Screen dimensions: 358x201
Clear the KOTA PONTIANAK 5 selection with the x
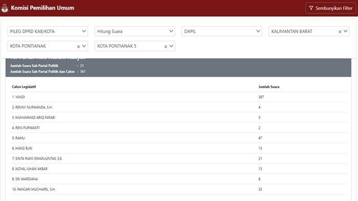[x=166, y=47]
